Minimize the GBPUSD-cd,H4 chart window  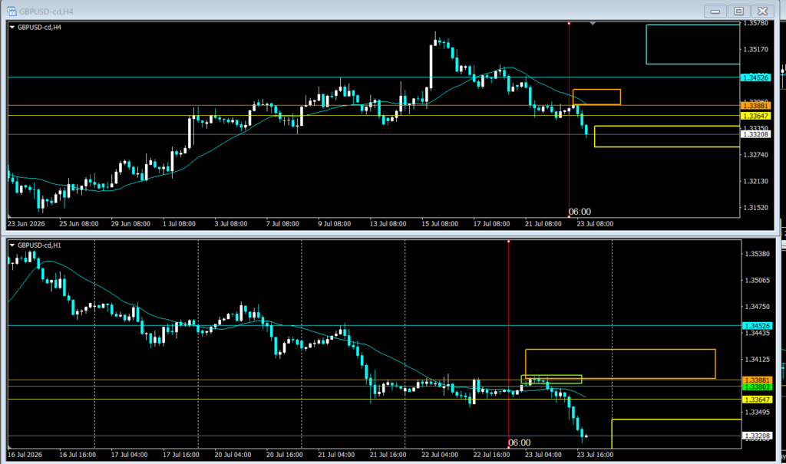[x=715, y=11]
